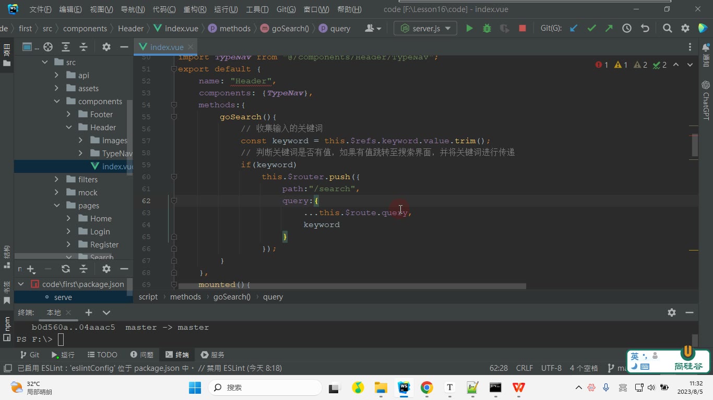Click the Windows Start button
The image size is (713, 400).
point(195,387)
